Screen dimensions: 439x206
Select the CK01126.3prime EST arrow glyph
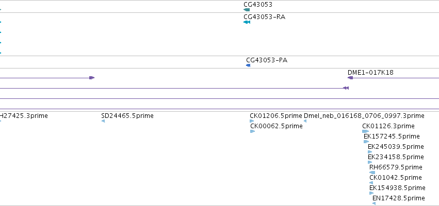click(365, 131)
